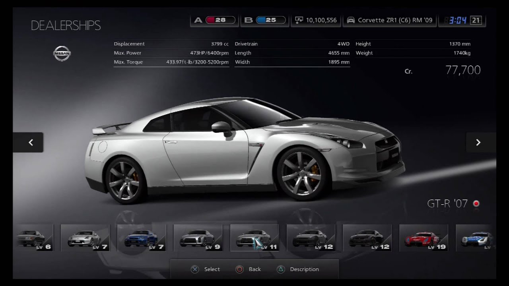
Task: Click the Nissan manufacturer logo
Action: pyautogui.click(x=62, y=53)
